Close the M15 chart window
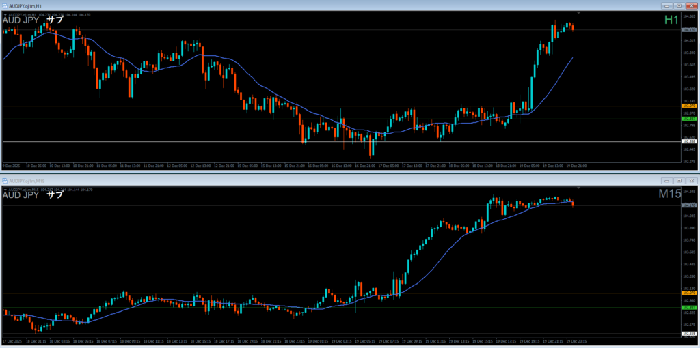 coord(691,181)
